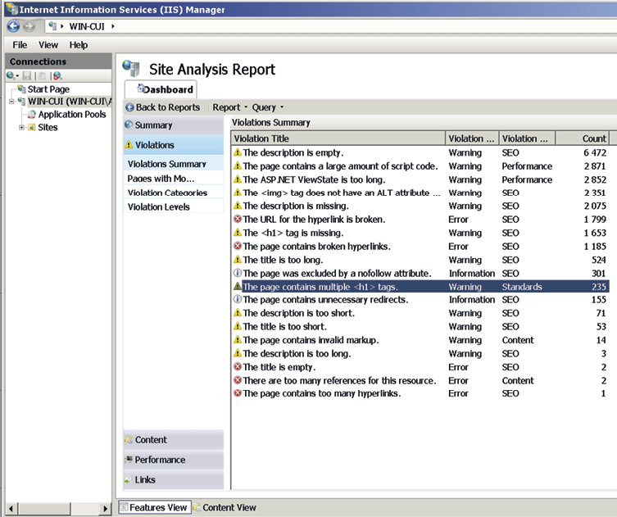Click the Back navigation arrow button
Screen dimensions: 617x517
point(13,26)
